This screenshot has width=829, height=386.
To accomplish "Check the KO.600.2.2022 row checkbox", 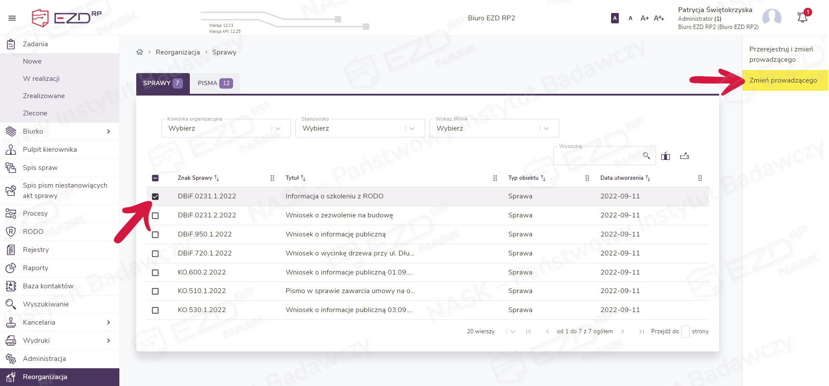I will coord(155,273).
